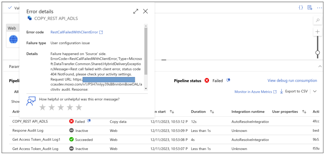Screen dimensions: 327x155
Task: Rate the error message three stars
Action: coord(61,107)
